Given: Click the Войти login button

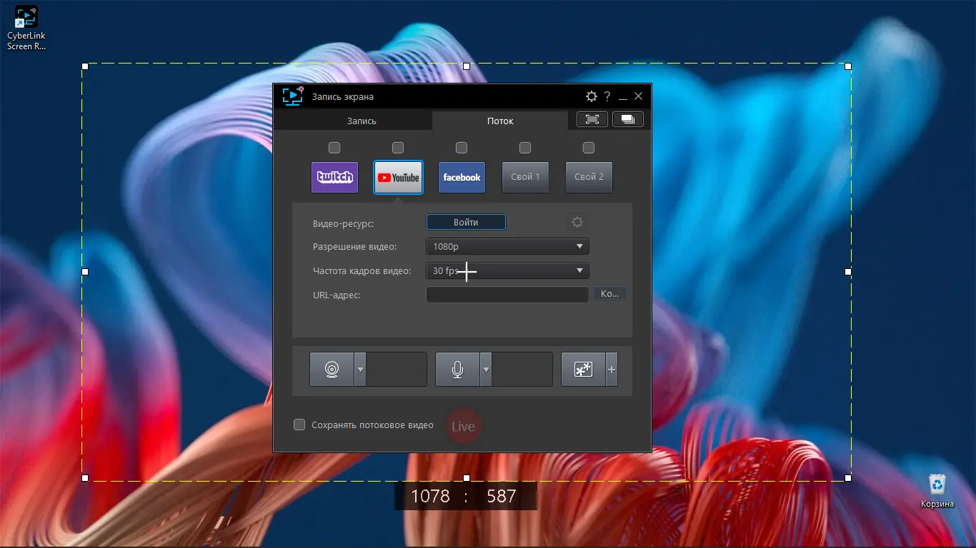Looking at the screenshot, I should tap(466, 222).
